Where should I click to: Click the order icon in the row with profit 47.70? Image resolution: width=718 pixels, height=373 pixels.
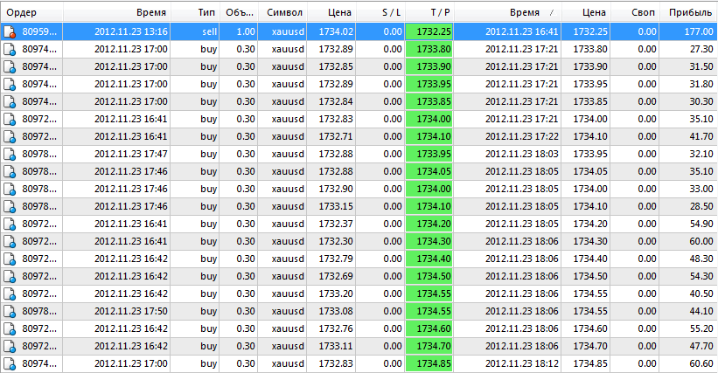pyautogui.click(x=10, y=346)
